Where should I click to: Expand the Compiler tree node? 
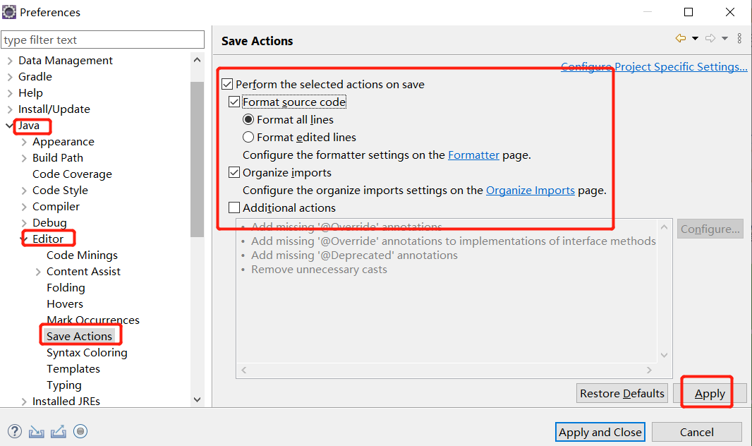[24, 207]
